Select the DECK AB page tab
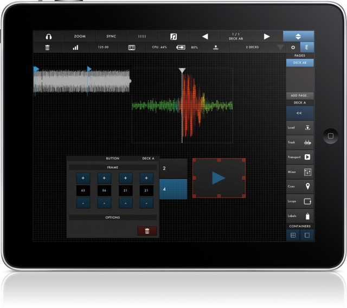 point(299,63)
